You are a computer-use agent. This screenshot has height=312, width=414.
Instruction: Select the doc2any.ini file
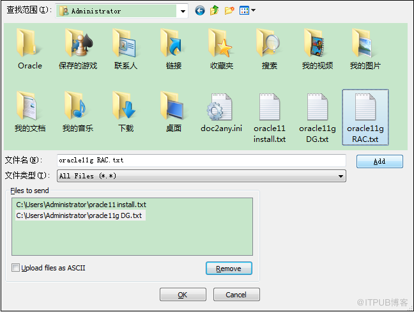[221, 113]
